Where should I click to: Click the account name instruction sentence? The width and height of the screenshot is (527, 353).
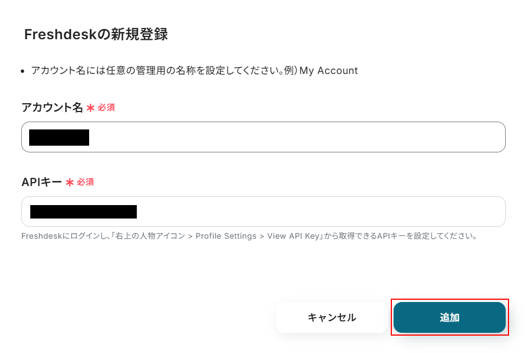(x=163, y=71)
